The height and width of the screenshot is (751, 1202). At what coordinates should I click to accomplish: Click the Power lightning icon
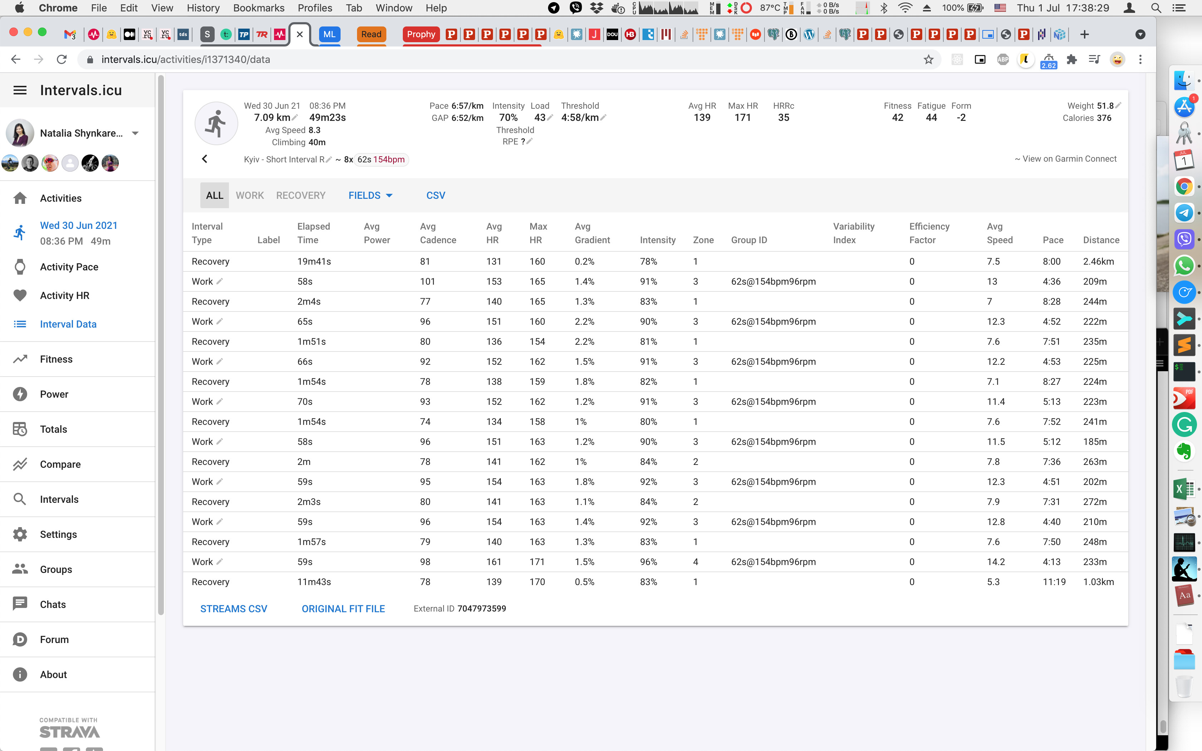point(20,394)
